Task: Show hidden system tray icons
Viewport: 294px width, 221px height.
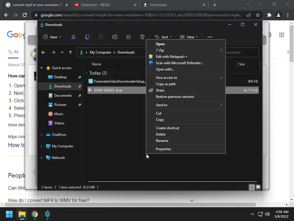Action: click(x=252, y=214)
